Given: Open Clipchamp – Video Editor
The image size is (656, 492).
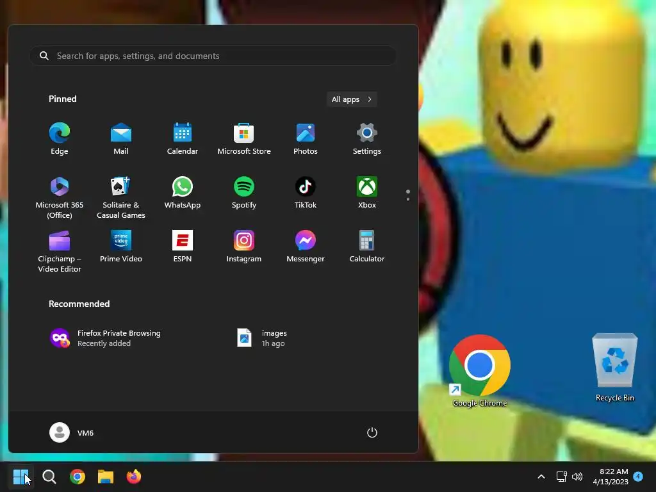Looking at the screenshot, I should point(60,251).
